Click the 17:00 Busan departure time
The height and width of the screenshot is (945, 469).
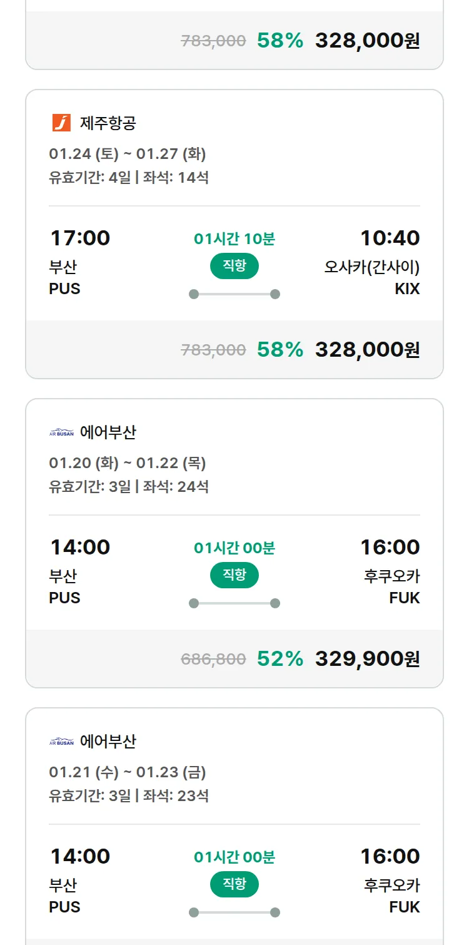coord(80,238)
